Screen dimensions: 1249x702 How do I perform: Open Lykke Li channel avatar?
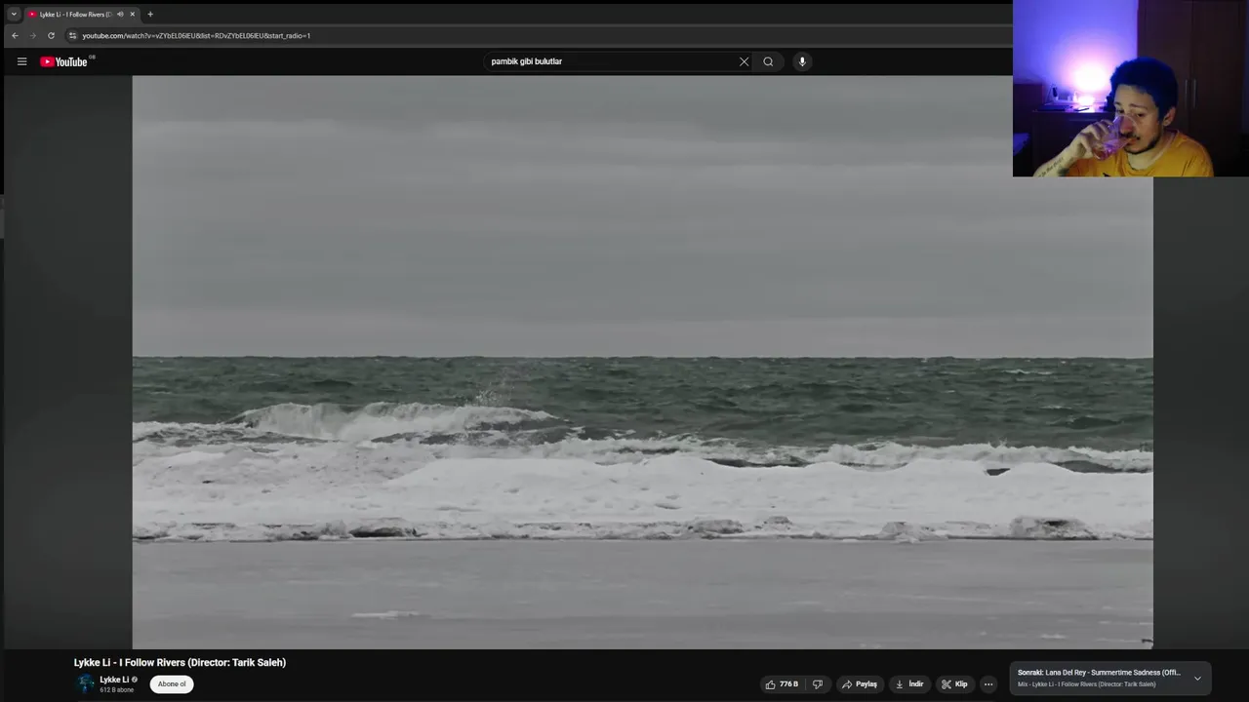coord(86,683)
